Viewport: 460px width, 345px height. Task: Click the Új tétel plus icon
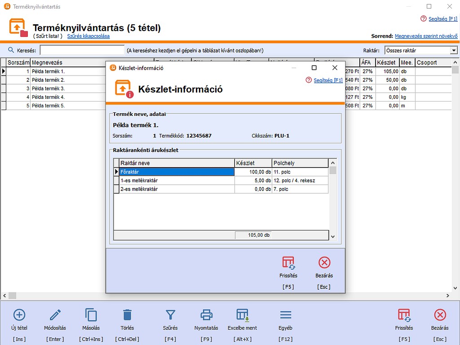[x=19, y=314]
